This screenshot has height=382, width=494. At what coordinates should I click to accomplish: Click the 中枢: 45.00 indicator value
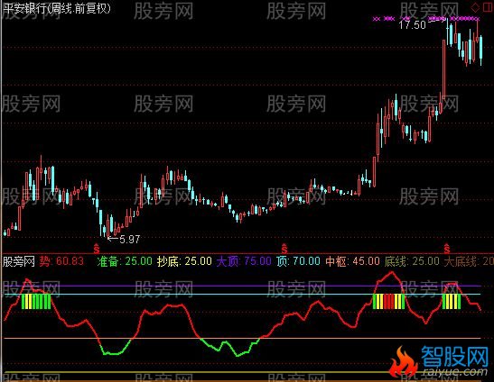click(352, 261)
